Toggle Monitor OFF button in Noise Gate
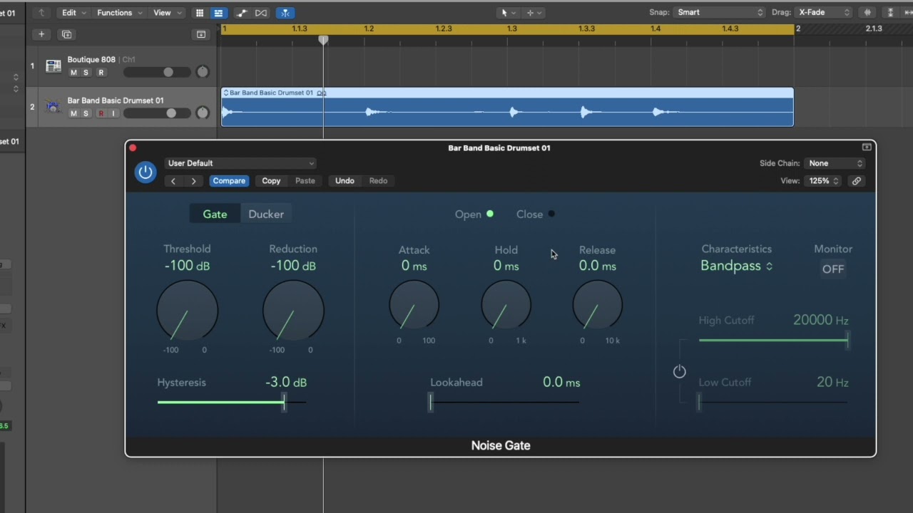This screenshot has height=513, width=913. point(833,269)
